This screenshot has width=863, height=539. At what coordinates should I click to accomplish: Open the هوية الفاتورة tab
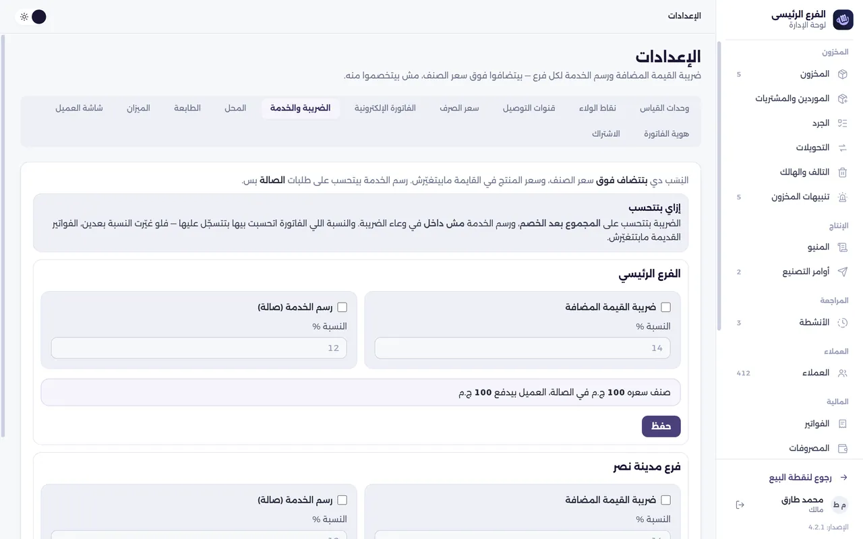666,134
